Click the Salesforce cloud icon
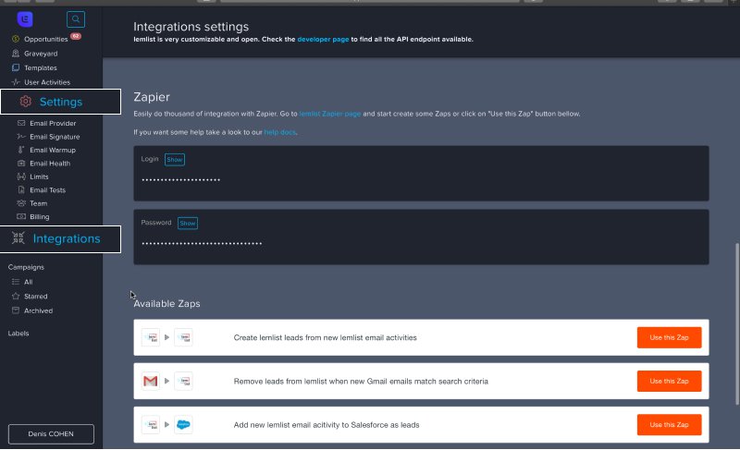 [x=183, y=424]
